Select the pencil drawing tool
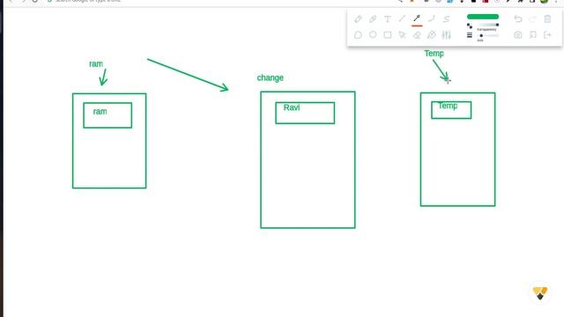 (x=358, y=19)
